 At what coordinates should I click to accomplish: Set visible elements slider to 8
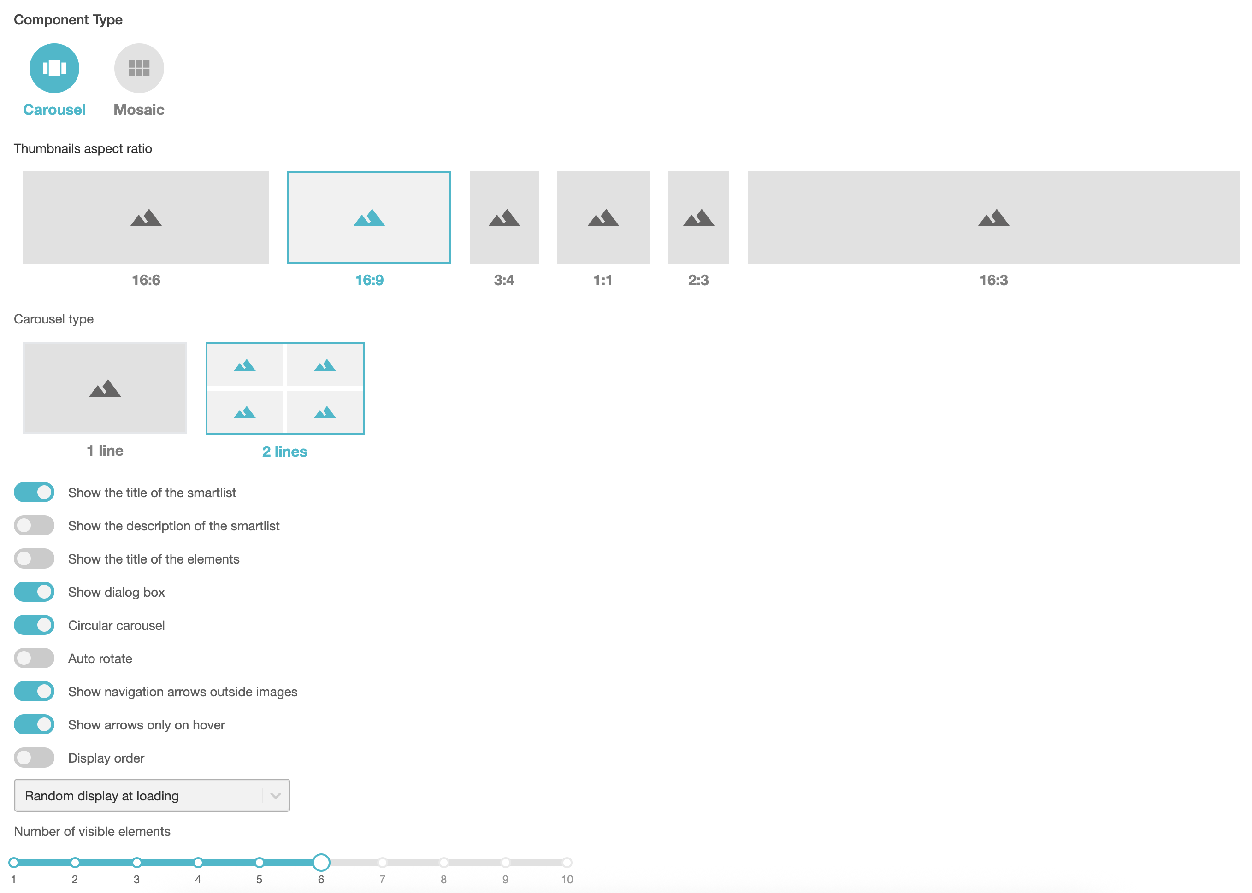[444, 862]
